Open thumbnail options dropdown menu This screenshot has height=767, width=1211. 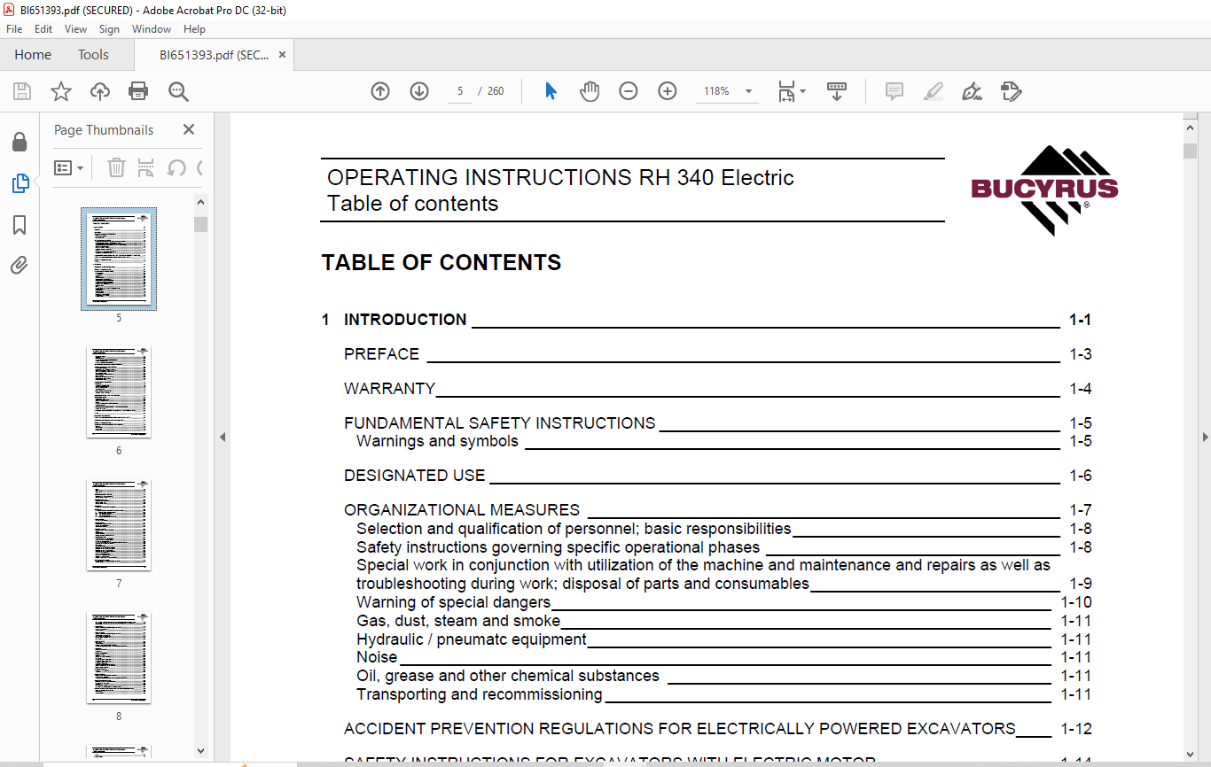[68, 167]
